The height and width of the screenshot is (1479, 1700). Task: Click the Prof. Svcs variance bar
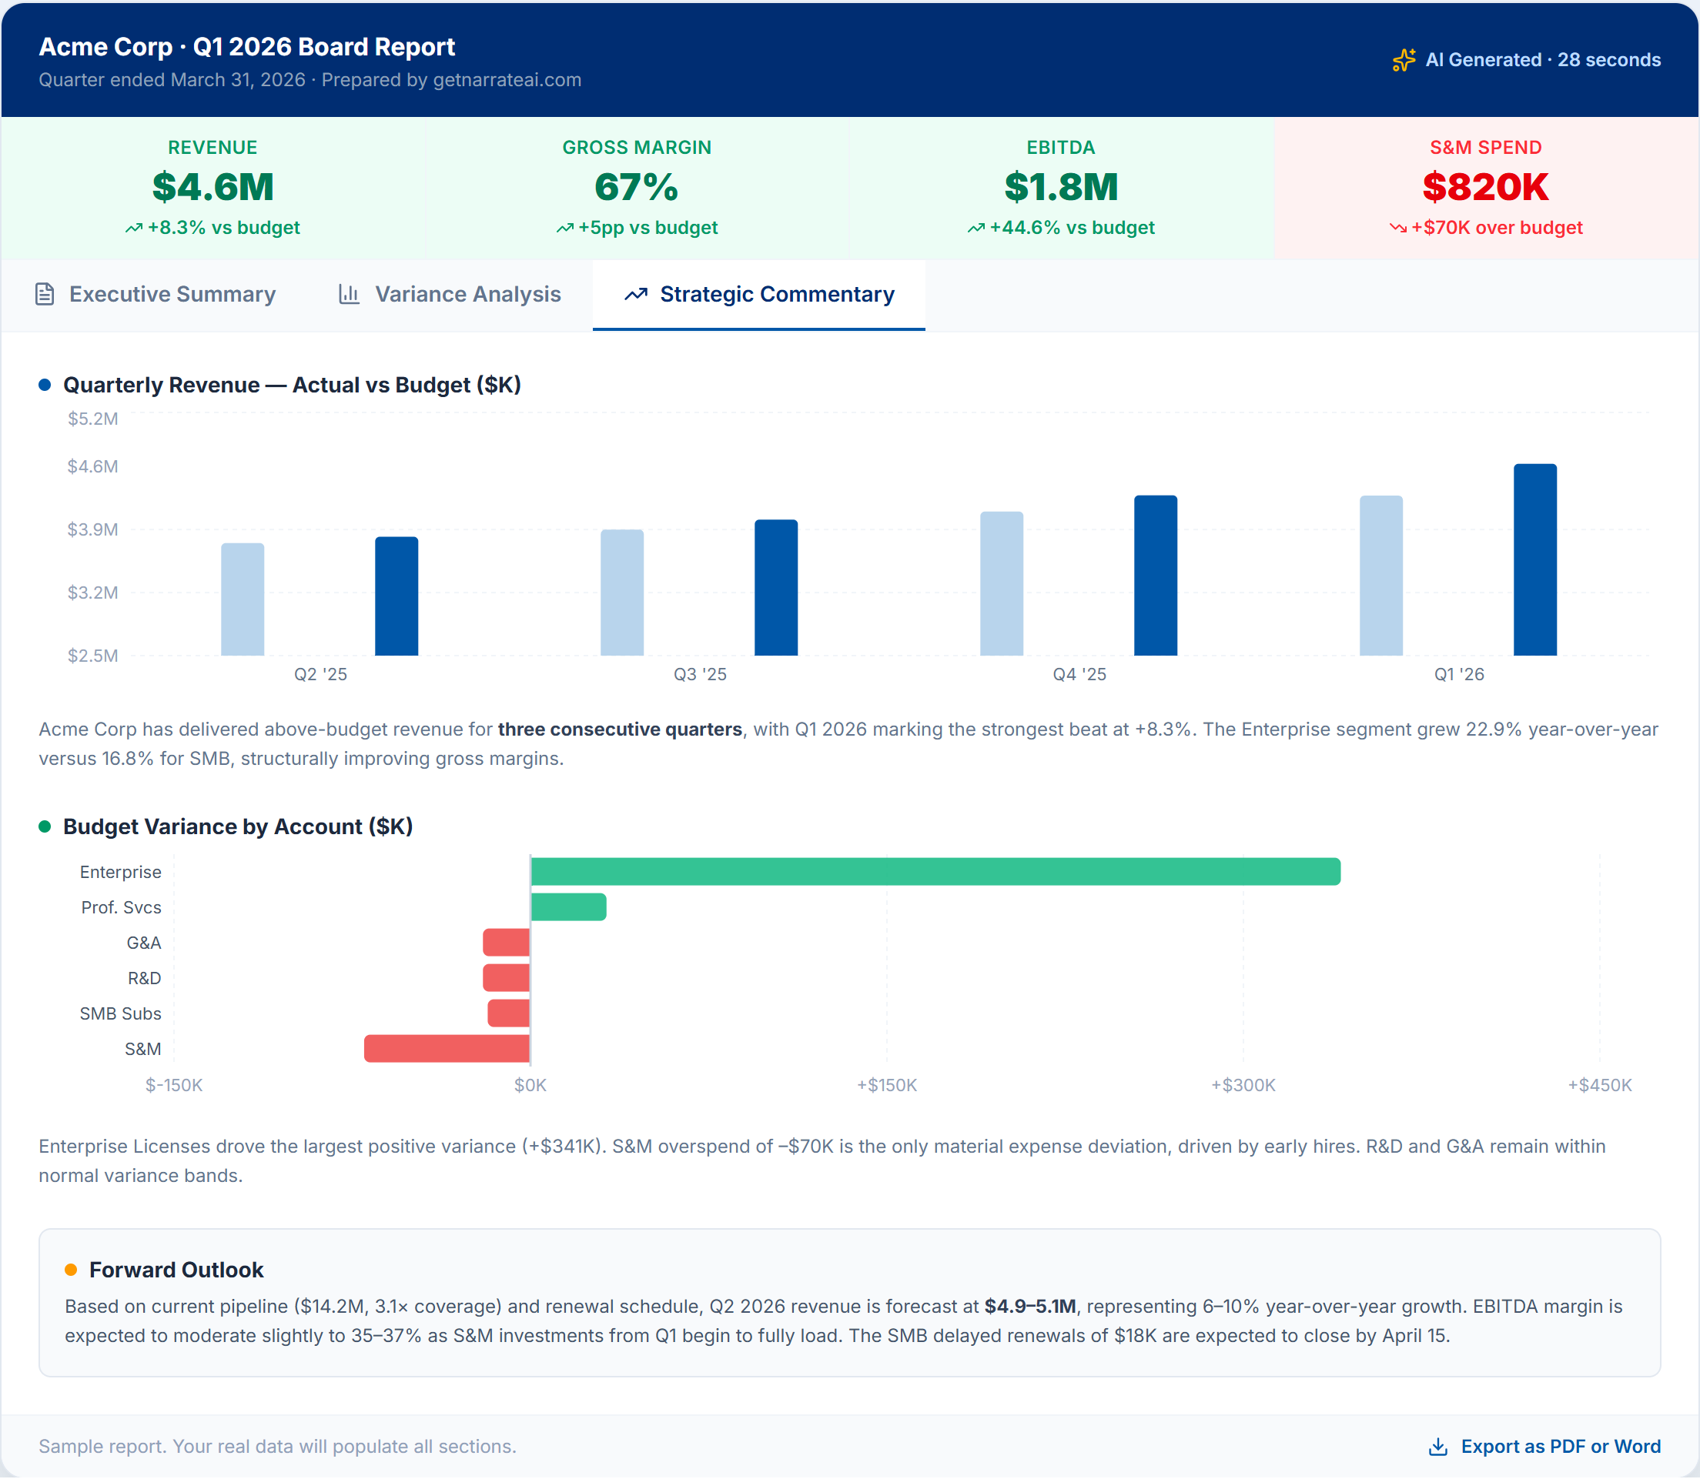(x=569, y=908)
